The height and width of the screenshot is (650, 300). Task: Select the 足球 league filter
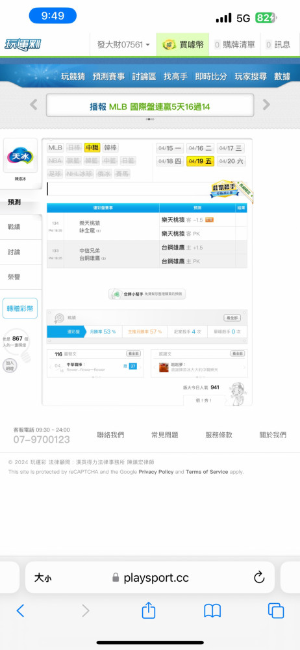55,174
